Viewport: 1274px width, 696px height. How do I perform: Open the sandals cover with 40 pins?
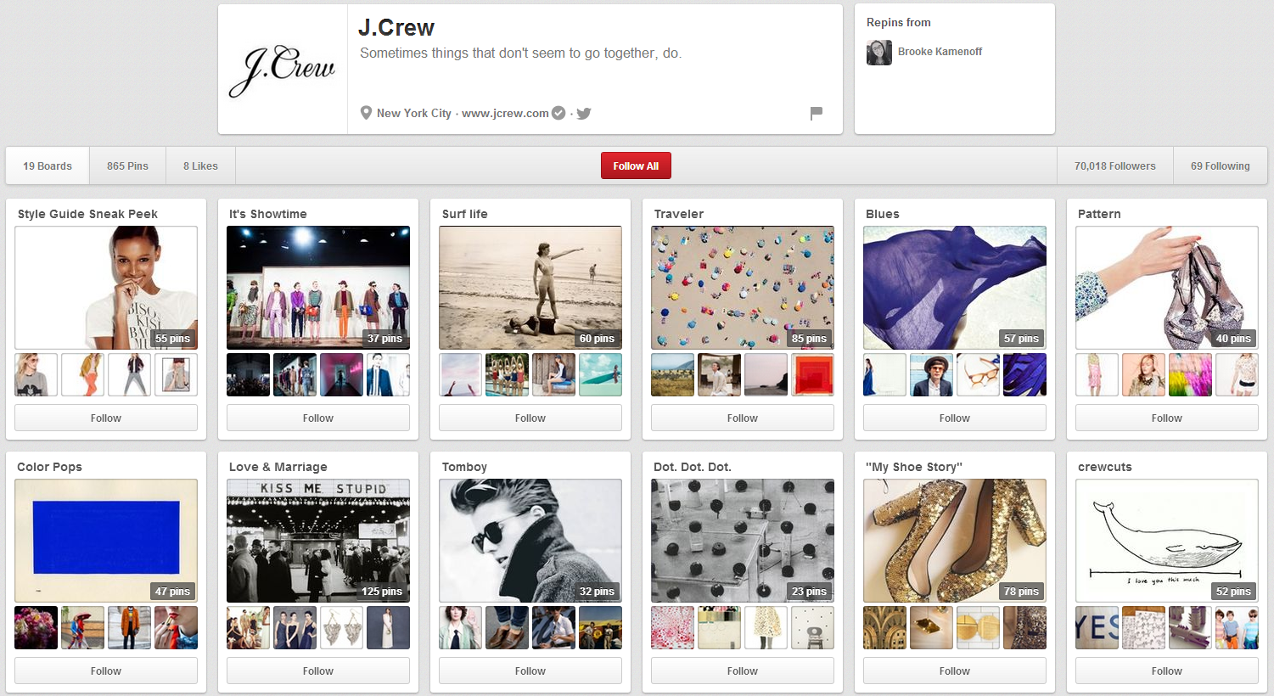[x=1167, y=288]
